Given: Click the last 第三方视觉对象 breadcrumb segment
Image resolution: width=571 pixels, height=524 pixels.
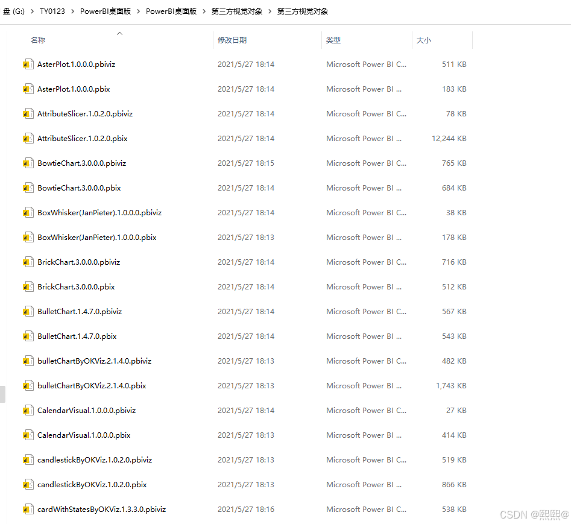Looking at the screenshot, I should 303,11.
